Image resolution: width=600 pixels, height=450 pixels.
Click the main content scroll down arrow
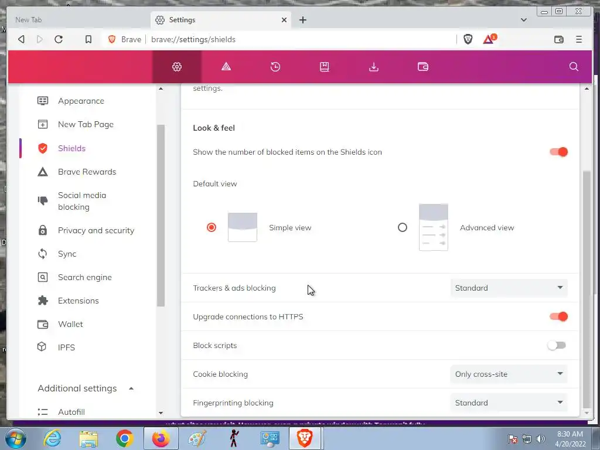[x=587, y=413]
